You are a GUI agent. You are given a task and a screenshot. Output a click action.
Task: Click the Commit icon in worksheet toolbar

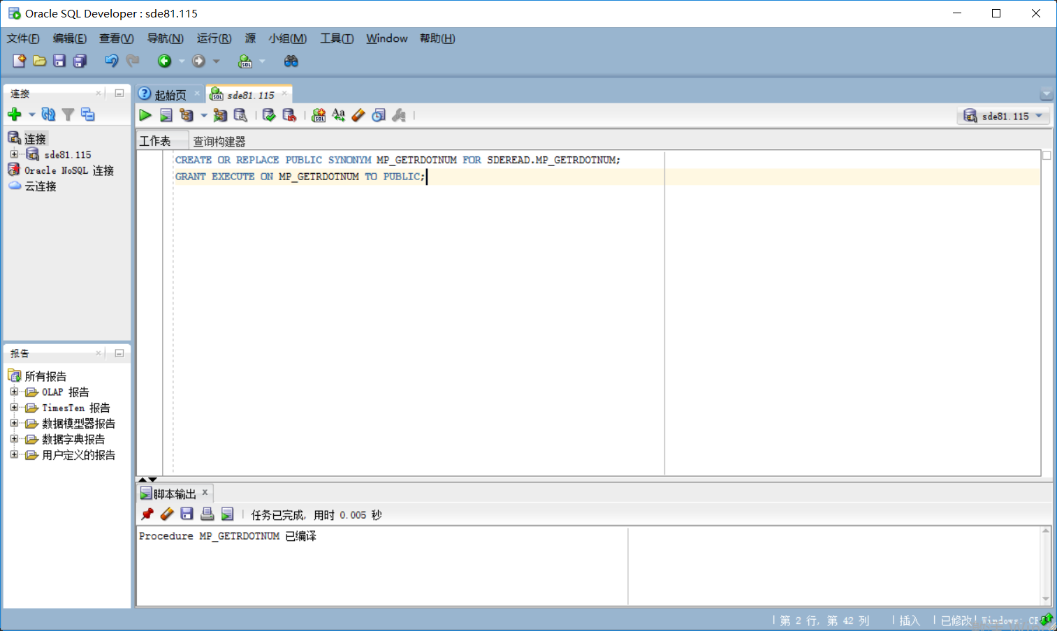tap(269, 115)
